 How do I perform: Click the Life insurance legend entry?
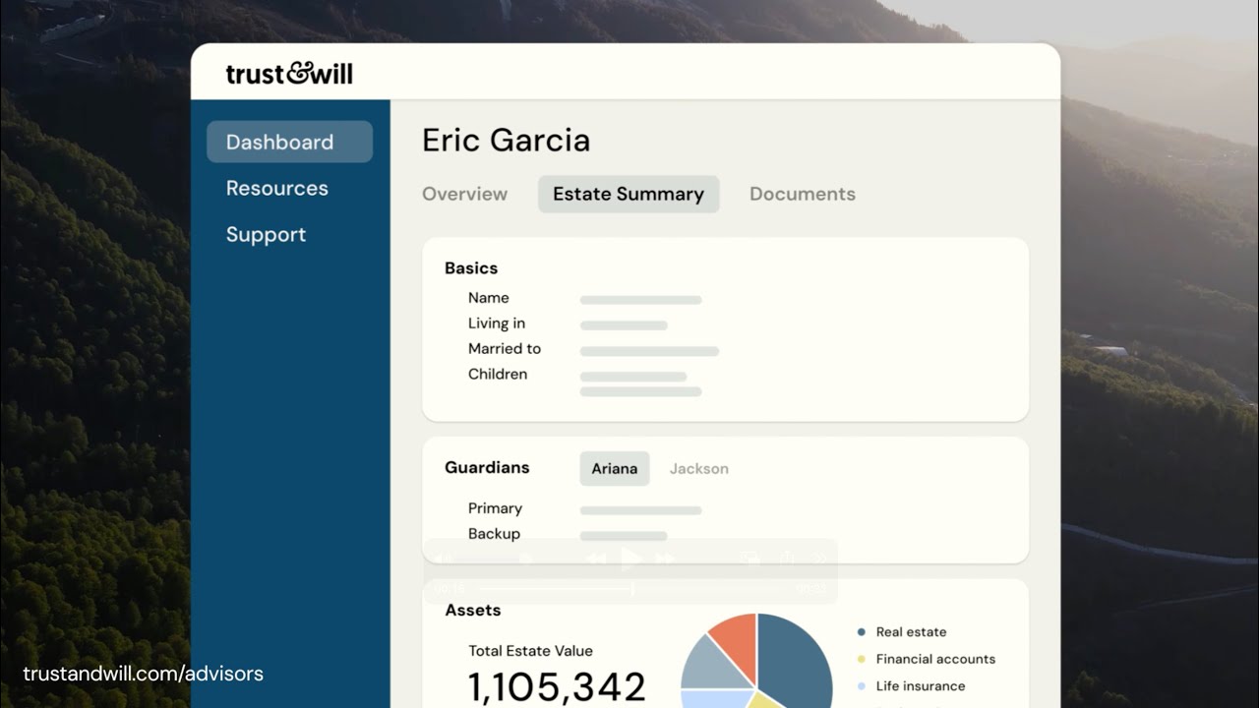click(x=911, y=686)
